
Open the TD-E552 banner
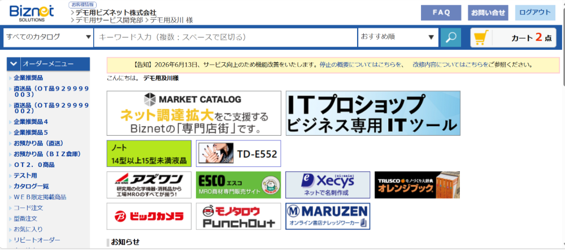tap(238, 153)
